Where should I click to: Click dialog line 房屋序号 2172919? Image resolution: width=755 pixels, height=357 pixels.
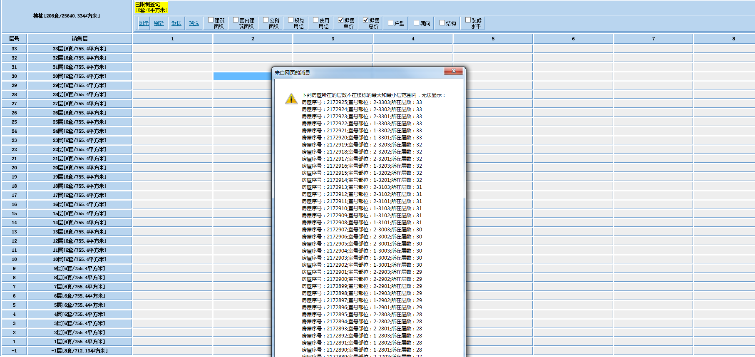pyautogui.click(x=362, y=145)
